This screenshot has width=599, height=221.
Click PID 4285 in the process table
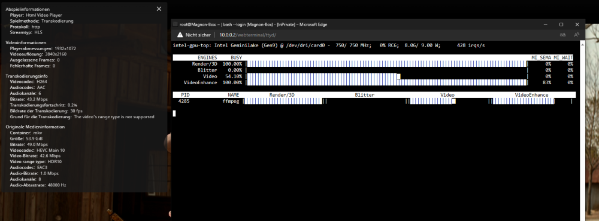pos(184,101)
